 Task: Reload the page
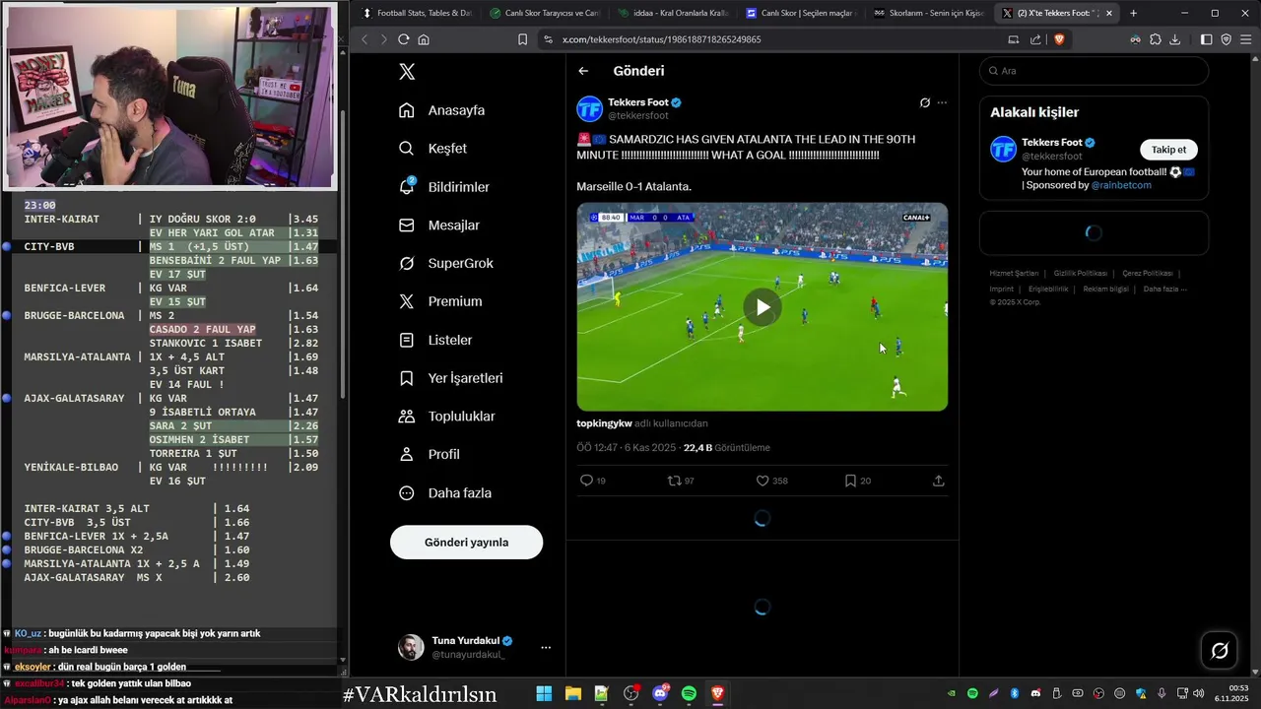(403, 39)
